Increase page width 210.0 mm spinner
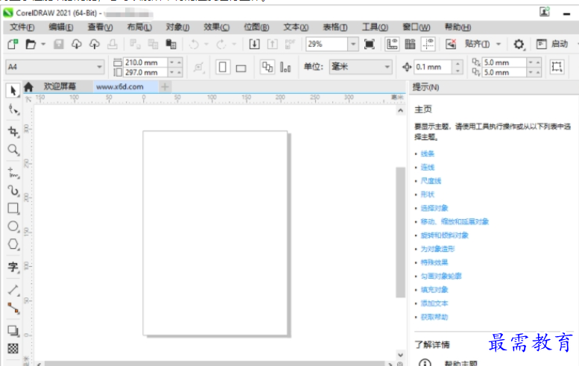The height and width of the screenshot is (366, 579). point(179,63)
